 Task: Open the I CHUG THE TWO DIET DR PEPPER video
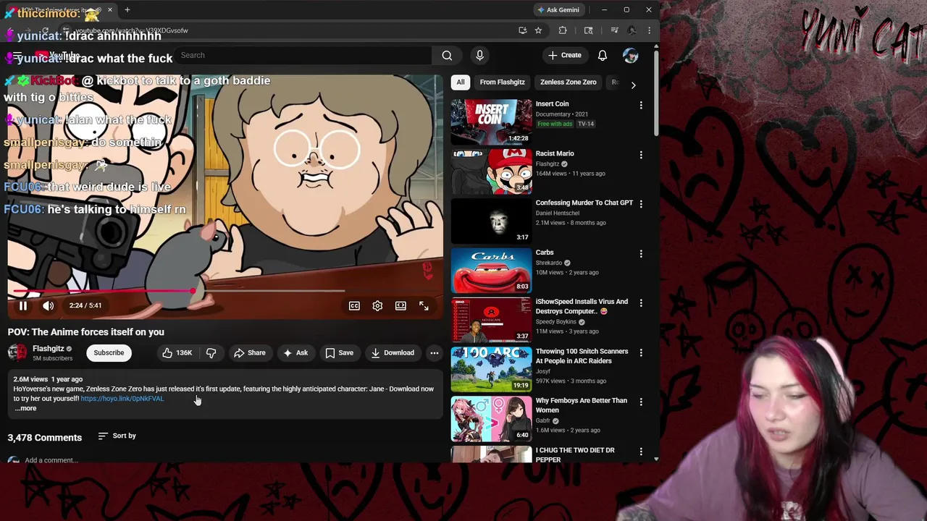pyautogui.click(x=575, y=455)
